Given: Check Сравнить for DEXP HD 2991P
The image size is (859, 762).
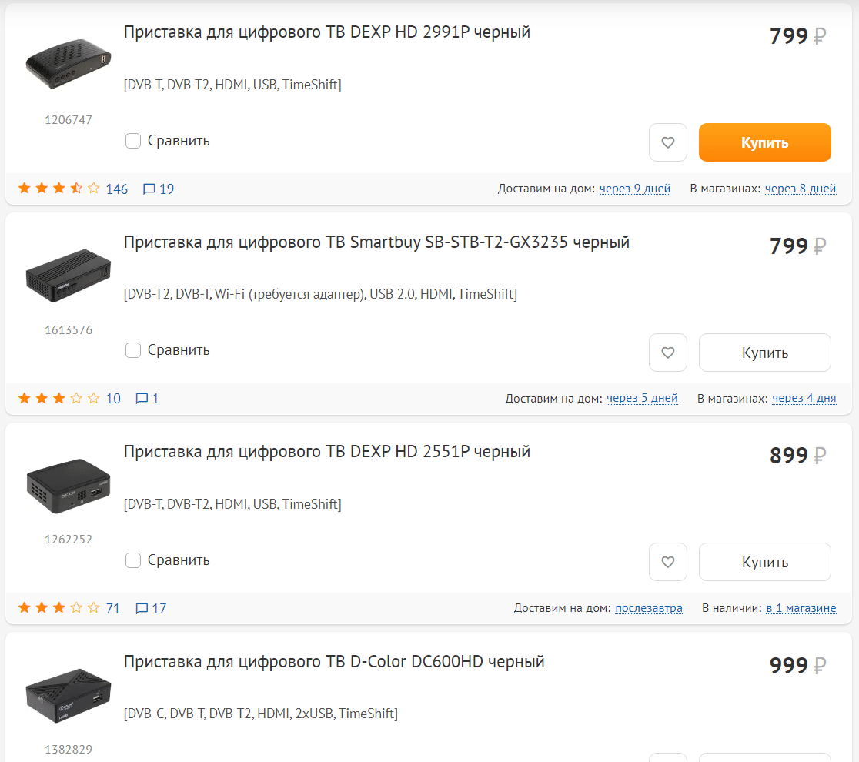Looking at the screenshot, I should pyautogui.click(x=133, y=141).
